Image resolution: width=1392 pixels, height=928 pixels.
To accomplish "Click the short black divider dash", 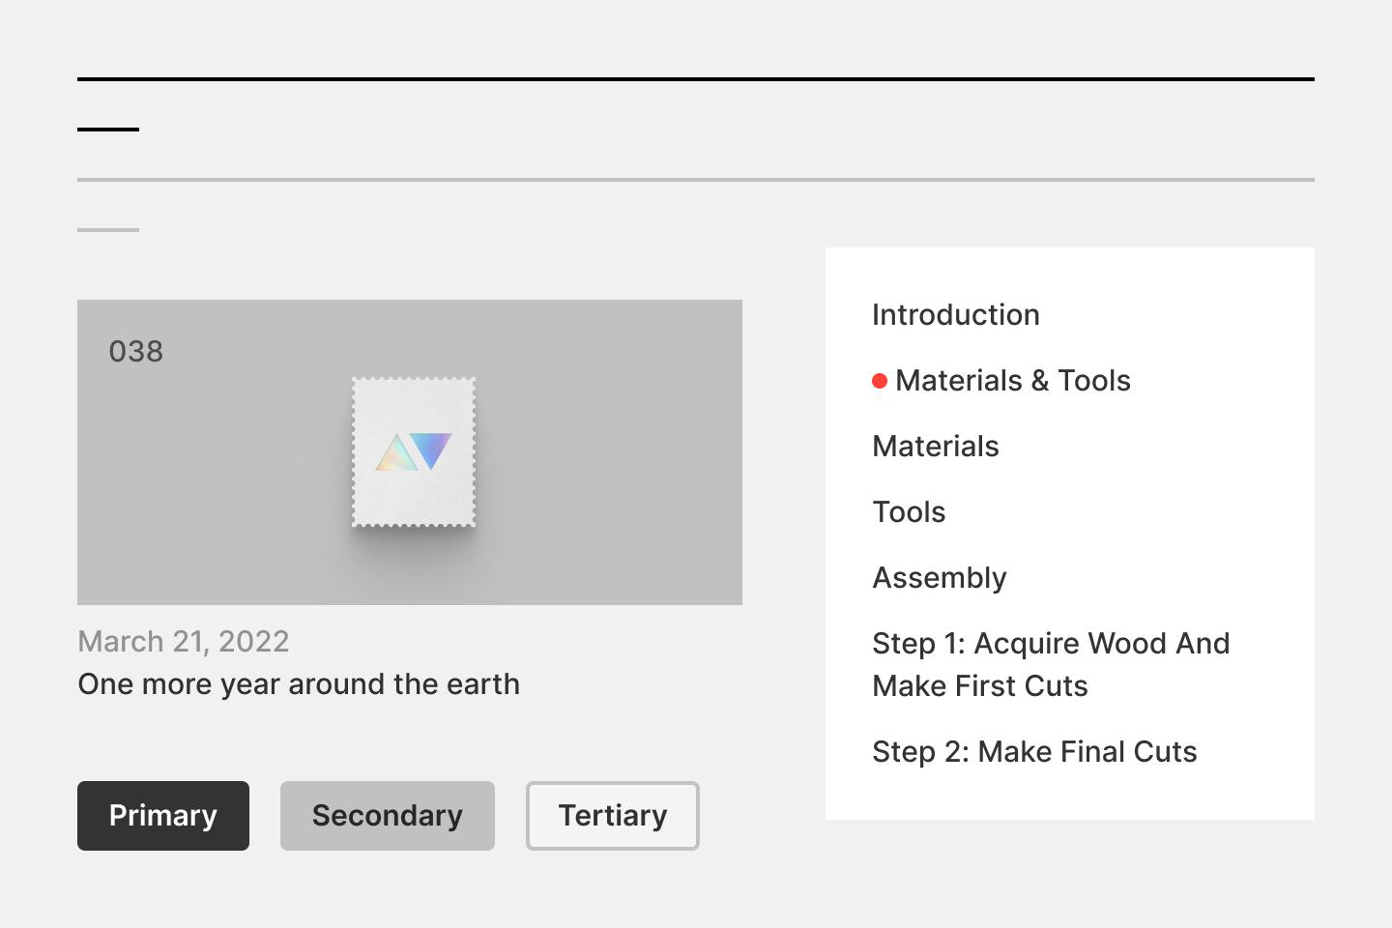I will 108,130.
